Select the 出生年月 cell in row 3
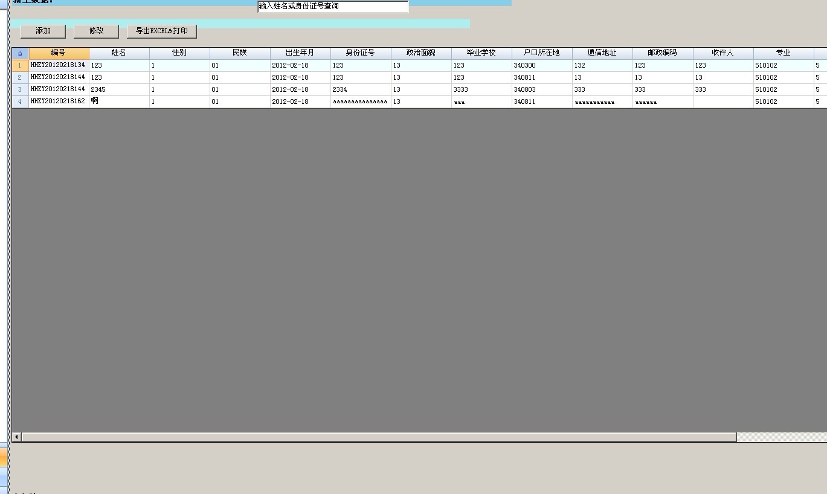This screenshot has height=494, width=827. 300,89
